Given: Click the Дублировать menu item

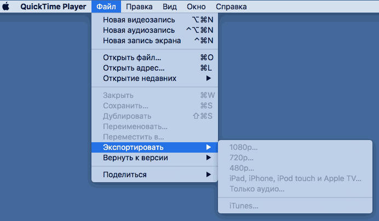Looking at the screenshot, I should pos(154,116).
